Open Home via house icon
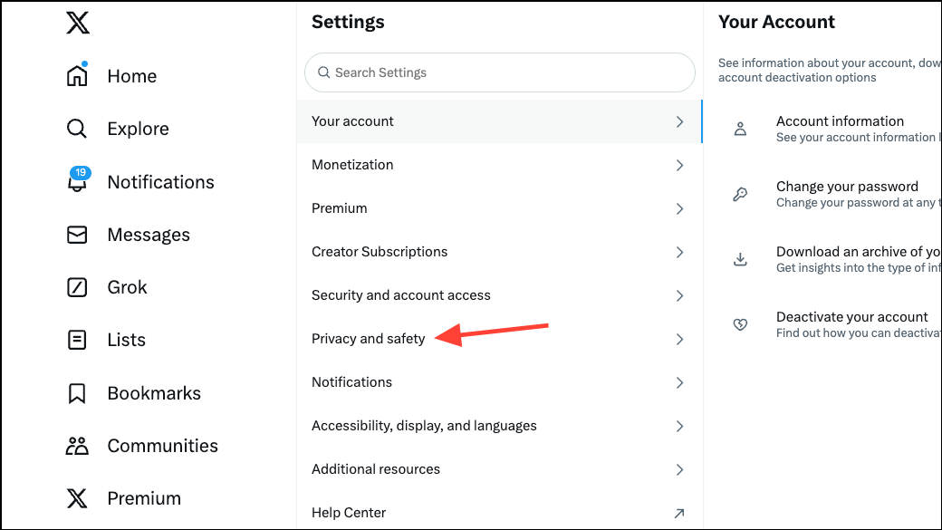Screen dimensions: 942x530 [78, 76]
